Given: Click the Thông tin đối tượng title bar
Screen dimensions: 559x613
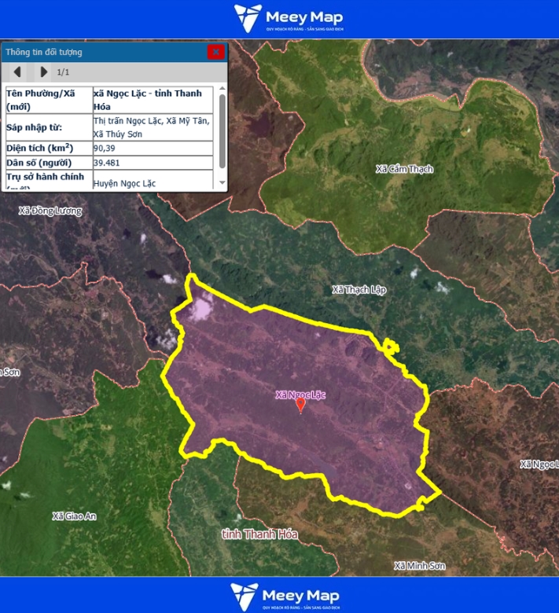Looking at the screenshot, I should [x=102, y=52].
